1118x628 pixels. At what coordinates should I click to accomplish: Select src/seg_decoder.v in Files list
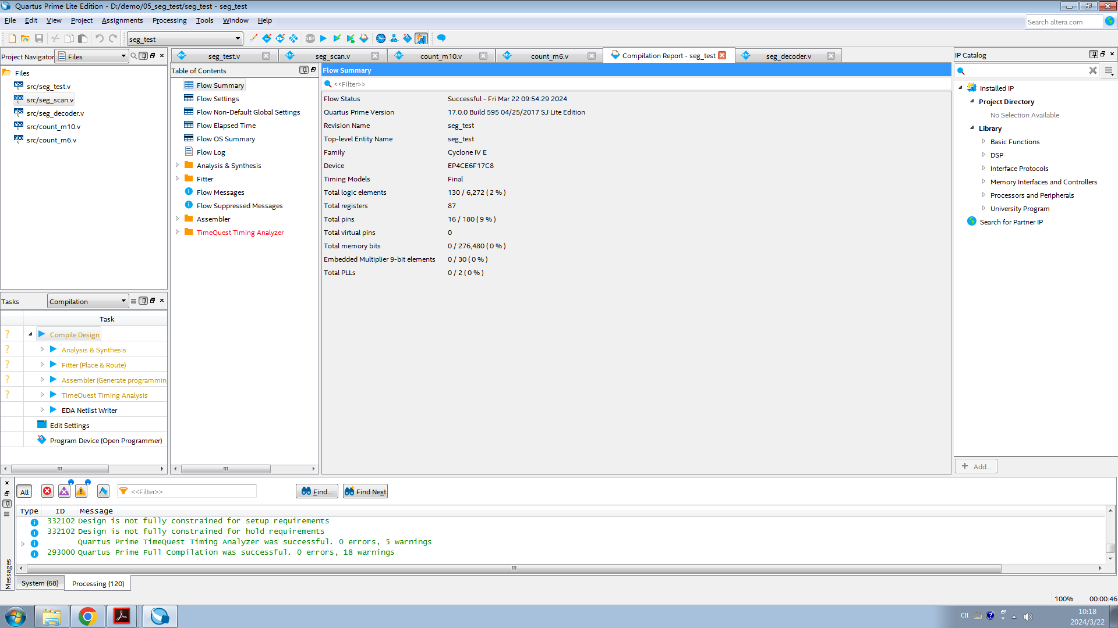(55, 113)
